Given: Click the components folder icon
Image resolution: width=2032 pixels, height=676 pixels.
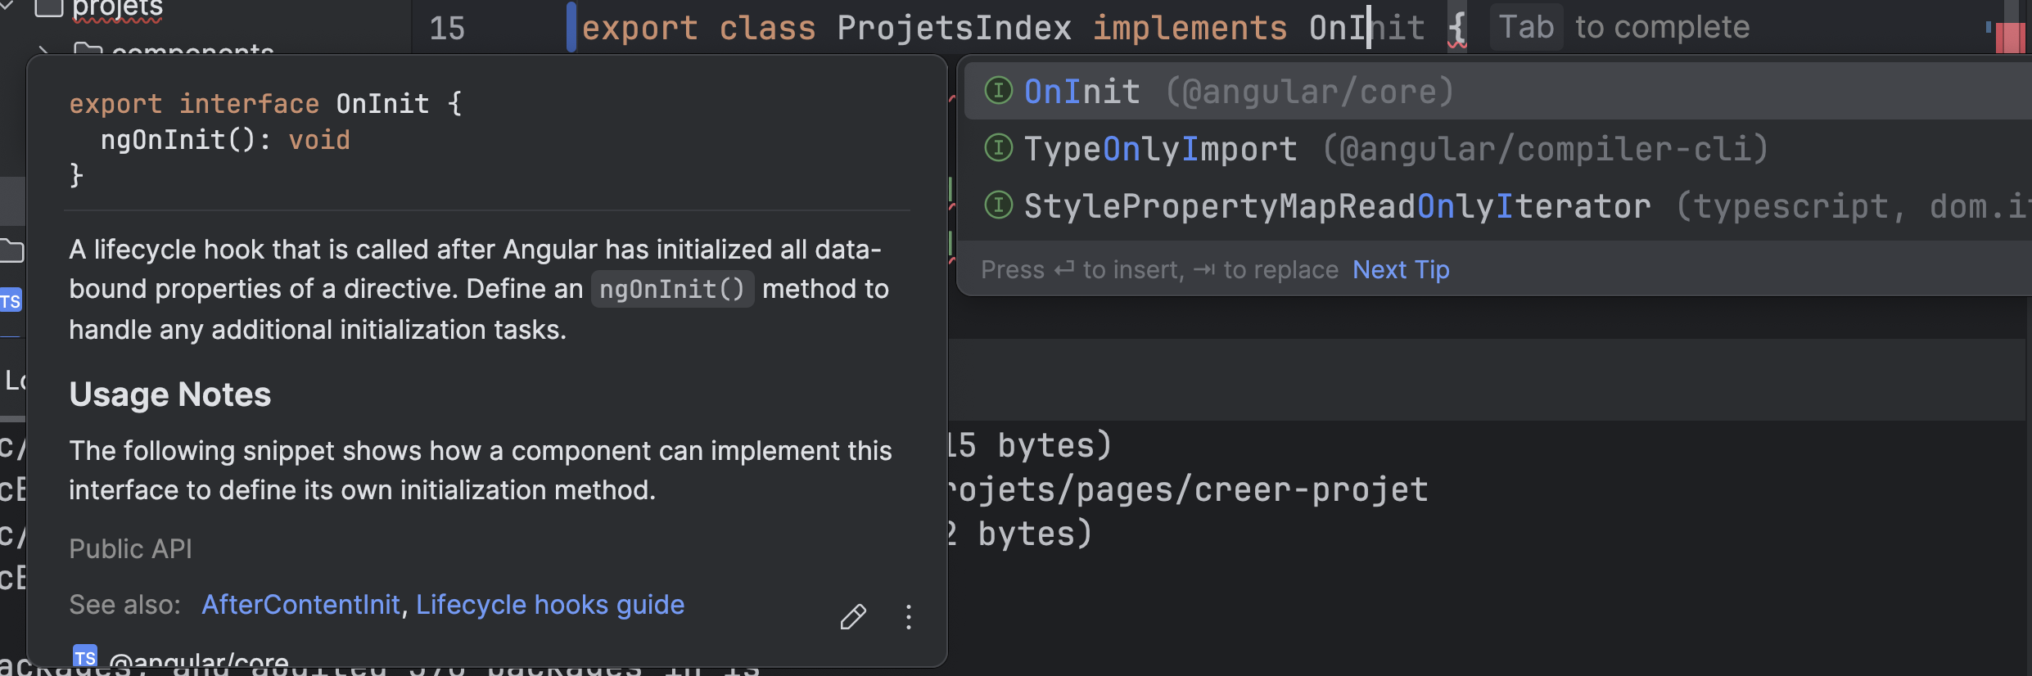Looking at the screenshot, I should (x=88, y=51).
